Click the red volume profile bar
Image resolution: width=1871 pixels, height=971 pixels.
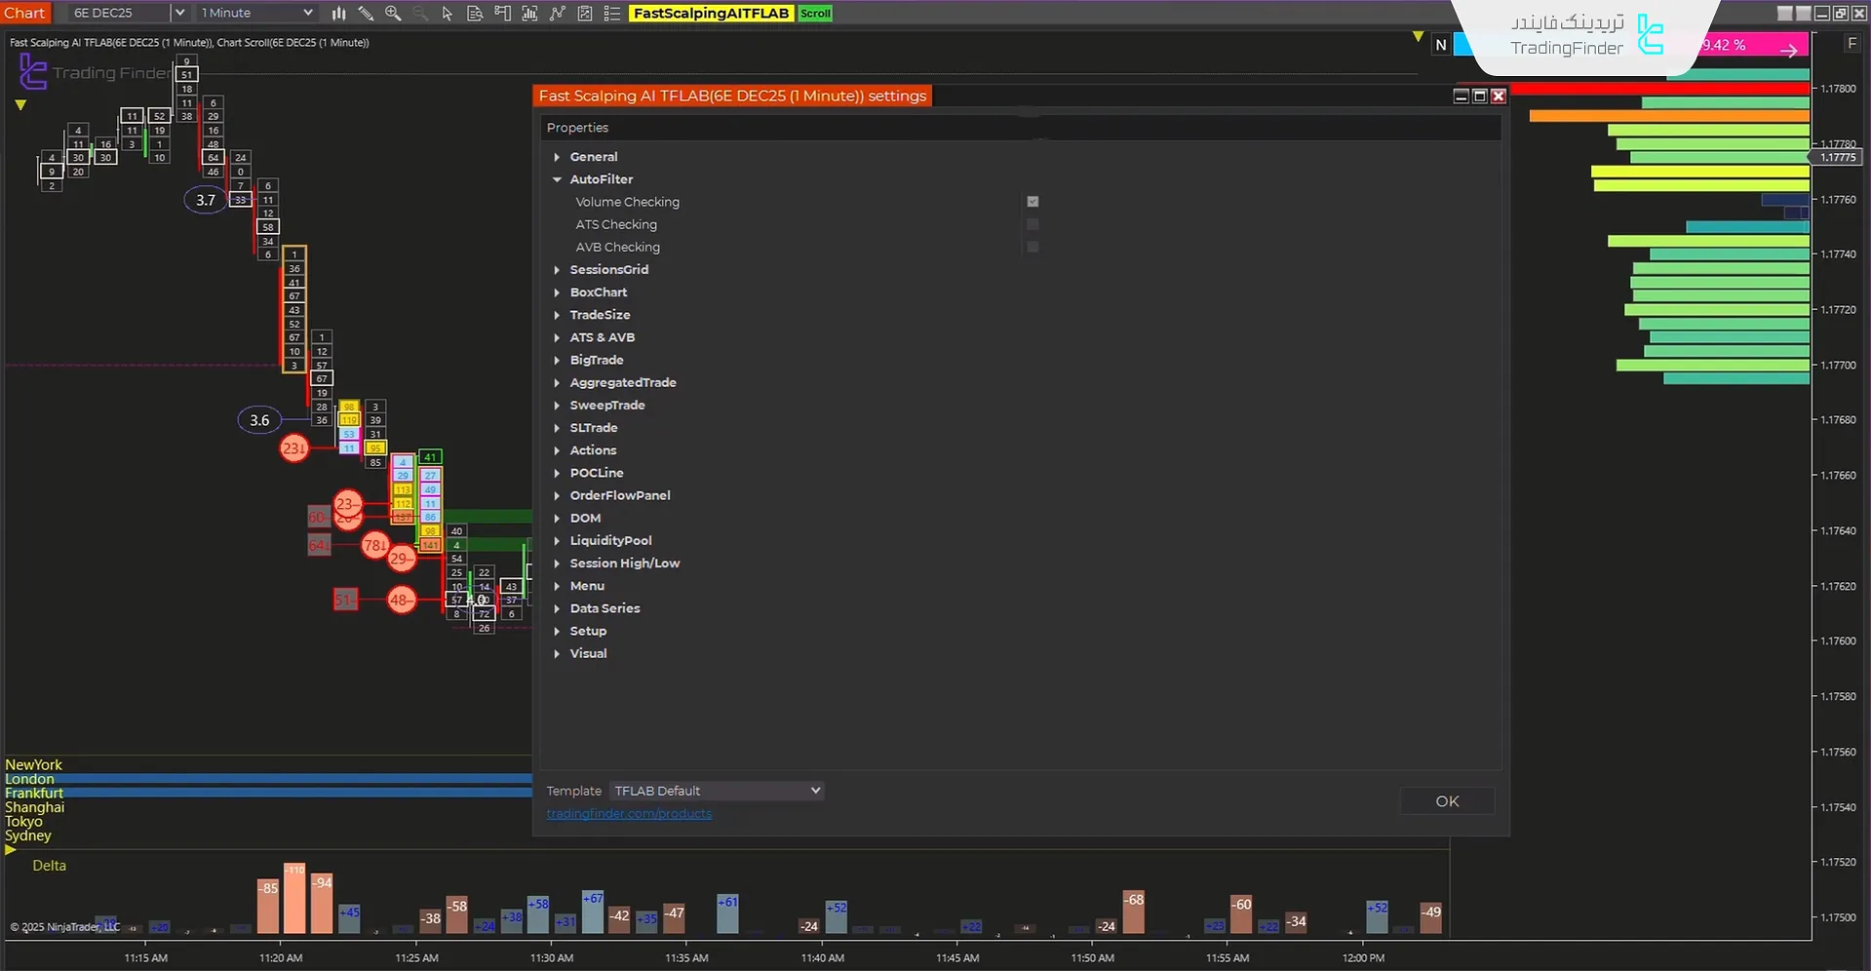pyautogui.click(x=1659, y=89)
